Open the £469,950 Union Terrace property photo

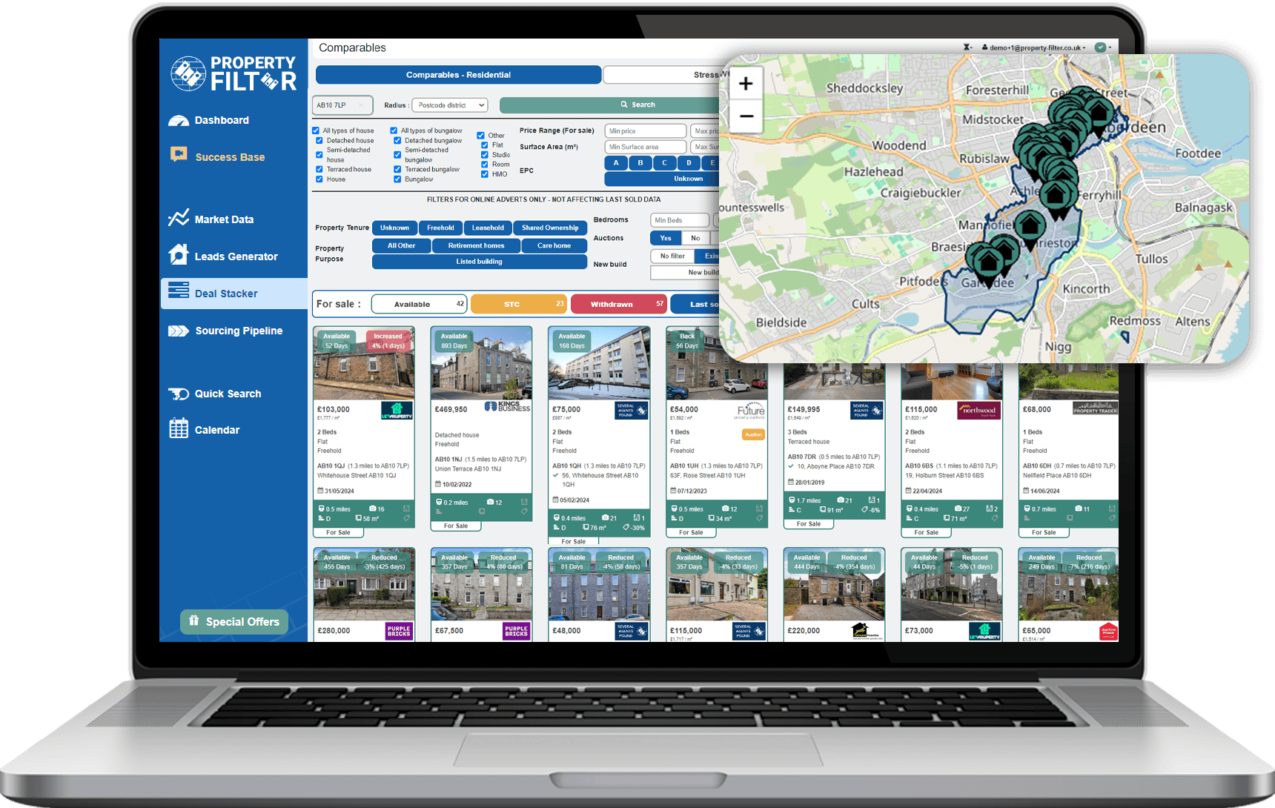tap(481, 363)
